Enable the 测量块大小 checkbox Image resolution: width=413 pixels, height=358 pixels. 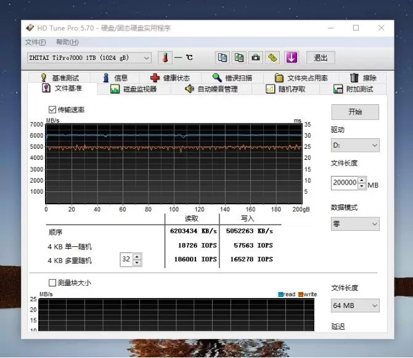coord(52,283)
